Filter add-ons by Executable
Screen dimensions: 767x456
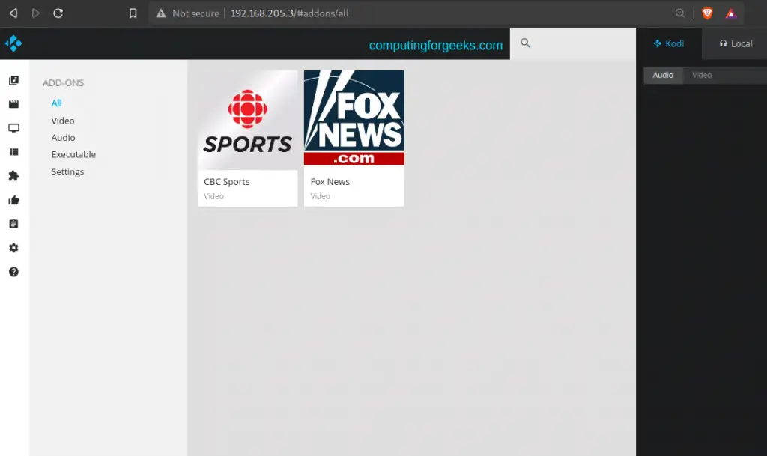coord(73,154)
